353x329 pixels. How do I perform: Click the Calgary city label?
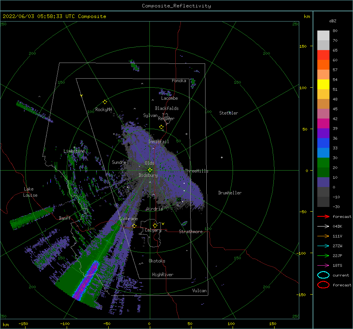[153, 230]
